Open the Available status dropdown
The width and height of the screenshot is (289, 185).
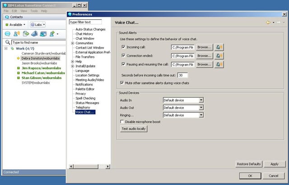15,24
